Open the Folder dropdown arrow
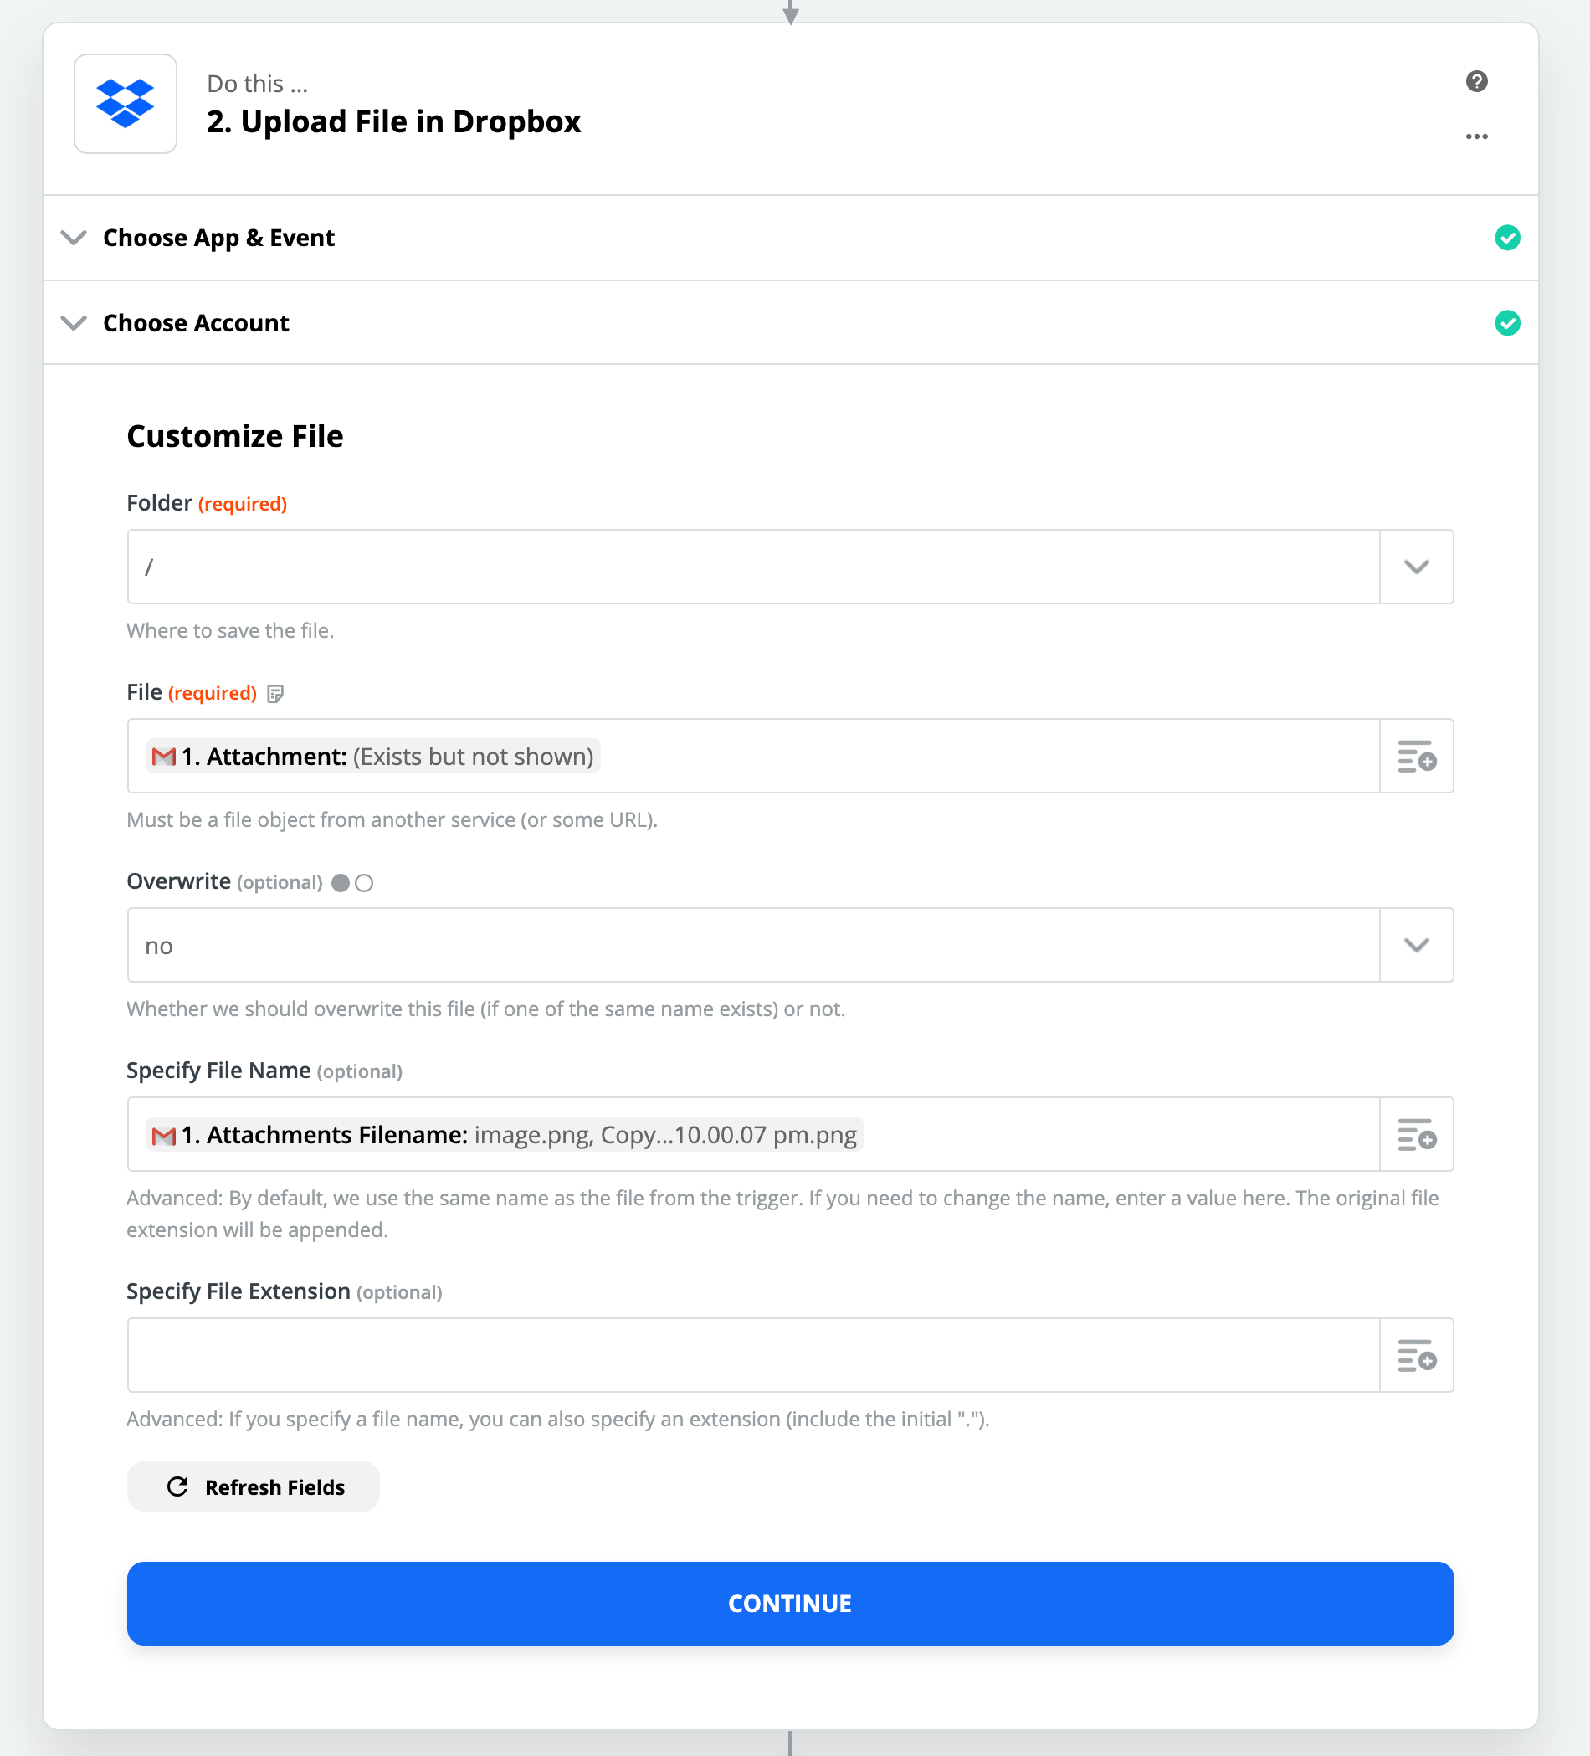Screen dimensions: 1590x1756 coord(1416,567)
